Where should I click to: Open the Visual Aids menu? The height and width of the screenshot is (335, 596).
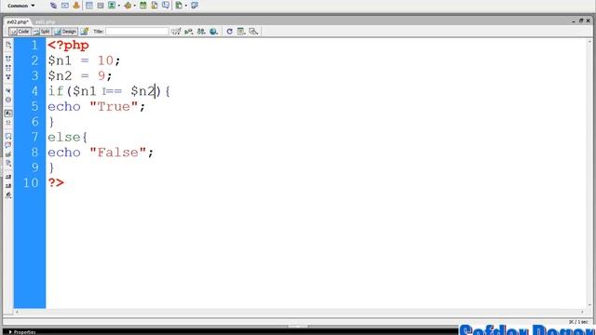[x=253, y=32]
